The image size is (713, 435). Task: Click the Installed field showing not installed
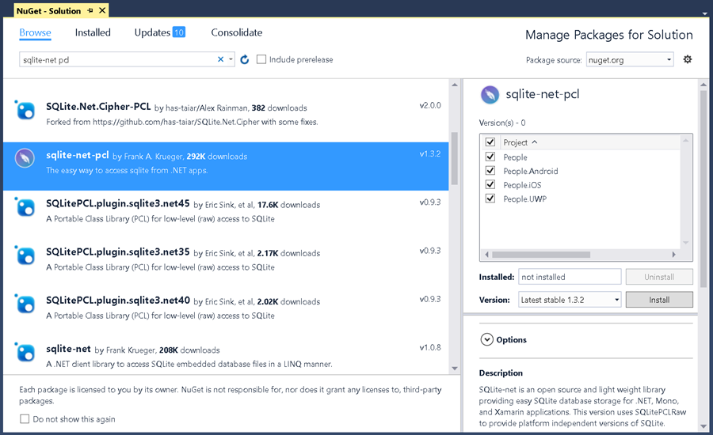[570, 277]
